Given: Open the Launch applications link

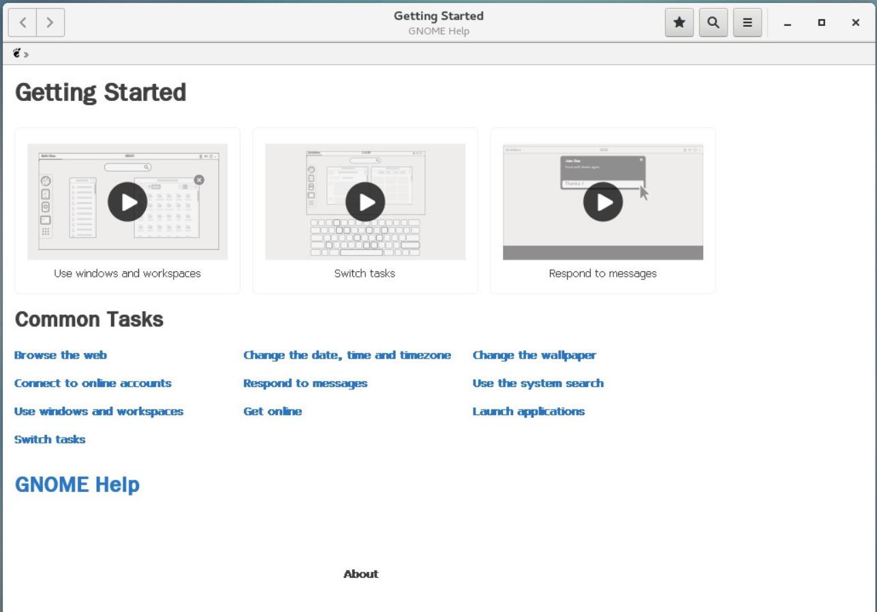Looking at the screenshot, I should click(x=529, y=412).
